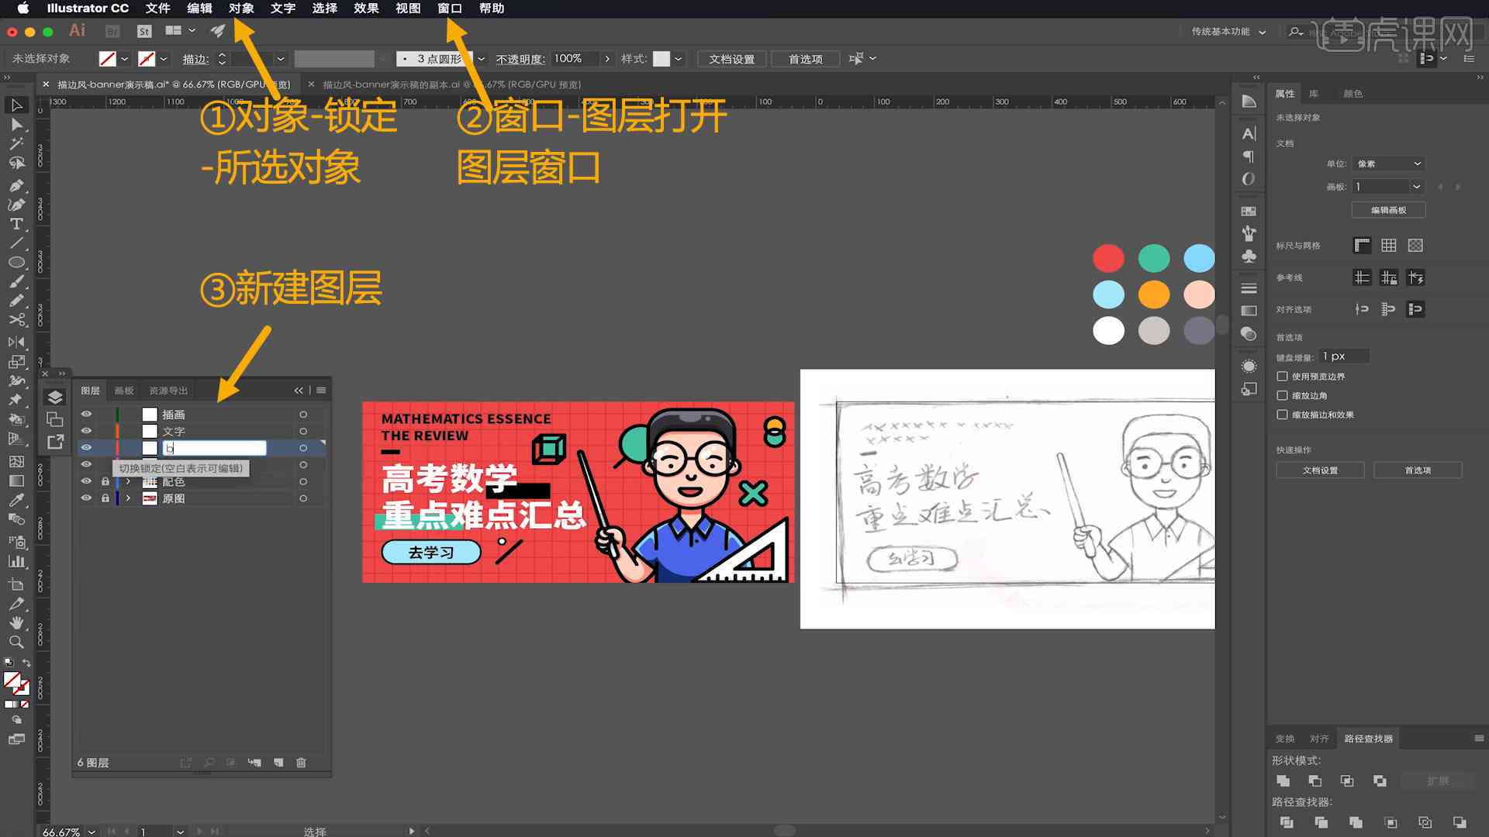The image size is (1489, 837).
Task: Toggle visibility of 插画 layer
Action: tap(87, 414)
